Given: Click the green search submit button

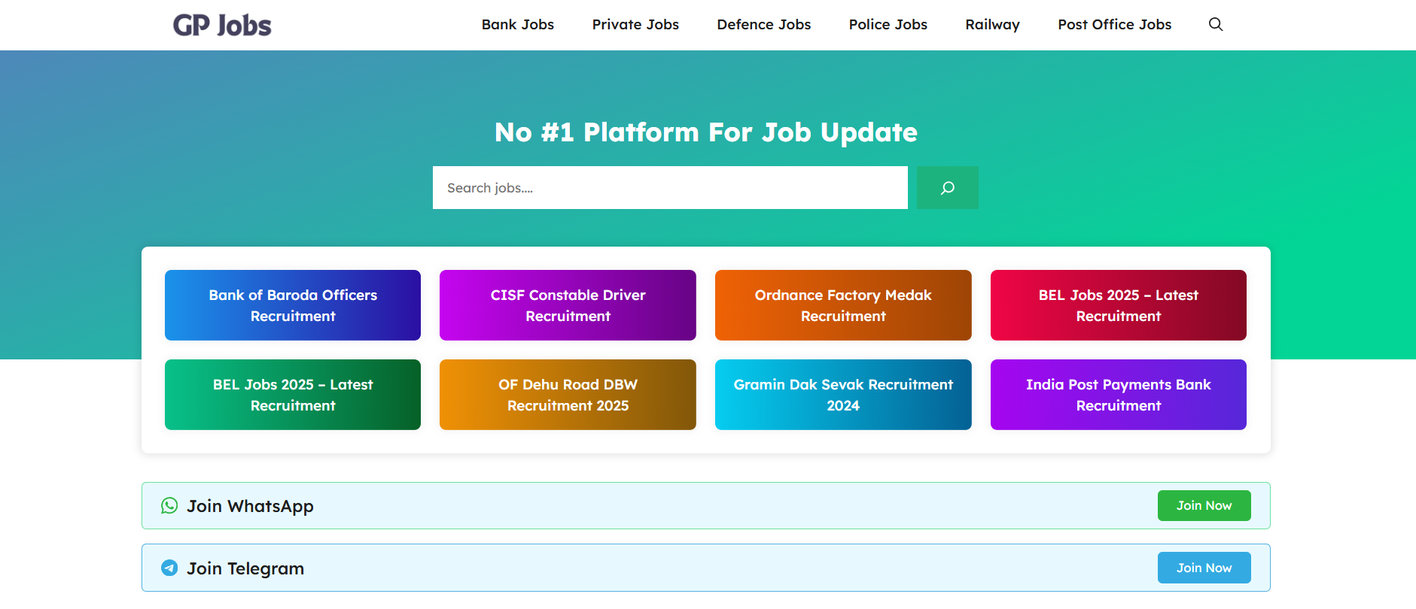Looking at the screenshot, I should (947, 188).
